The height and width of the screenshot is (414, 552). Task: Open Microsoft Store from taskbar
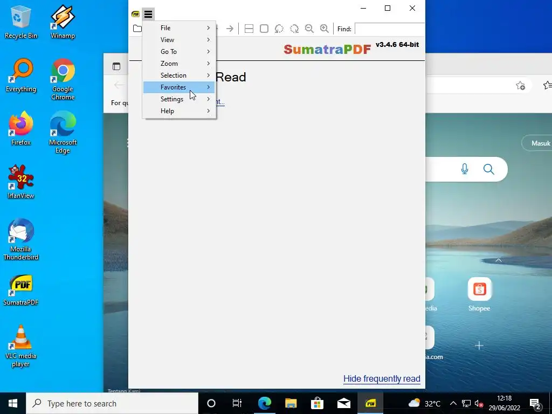point(317,403)
